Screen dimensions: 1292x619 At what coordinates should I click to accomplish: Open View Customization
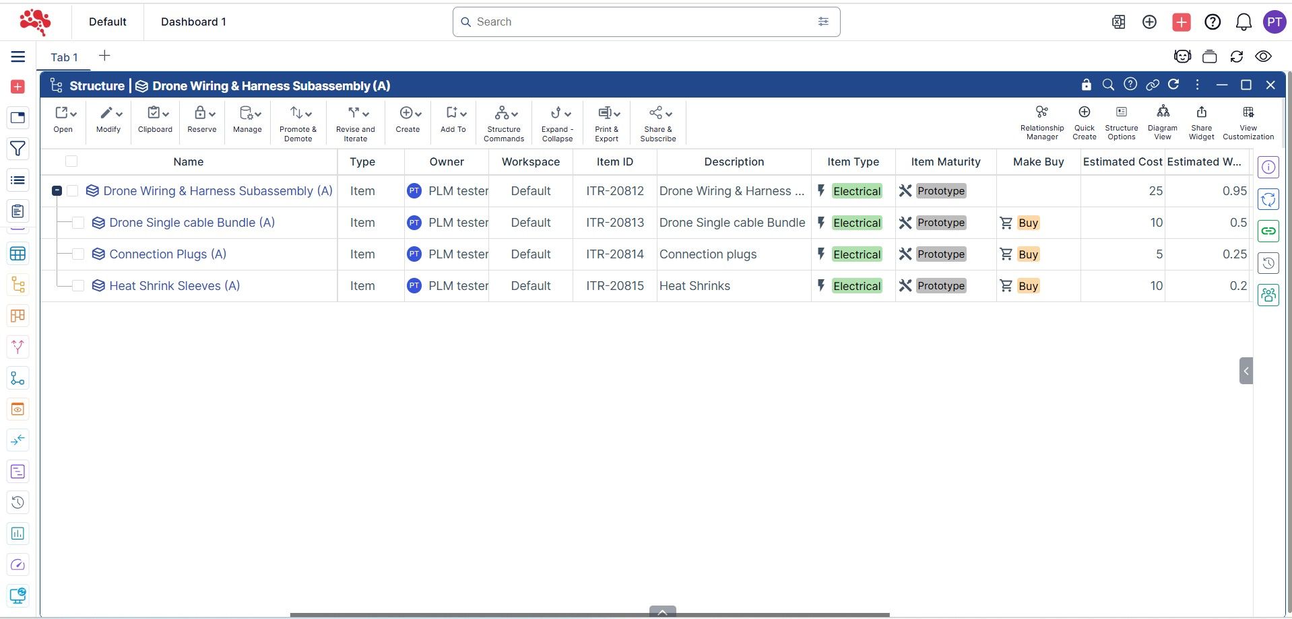[1248, 122]
